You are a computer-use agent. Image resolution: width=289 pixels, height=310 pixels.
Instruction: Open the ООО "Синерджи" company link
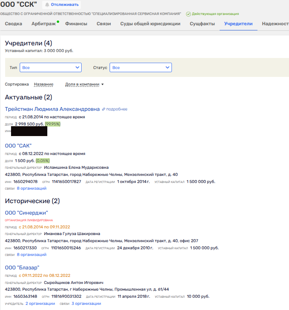(26, 213)
